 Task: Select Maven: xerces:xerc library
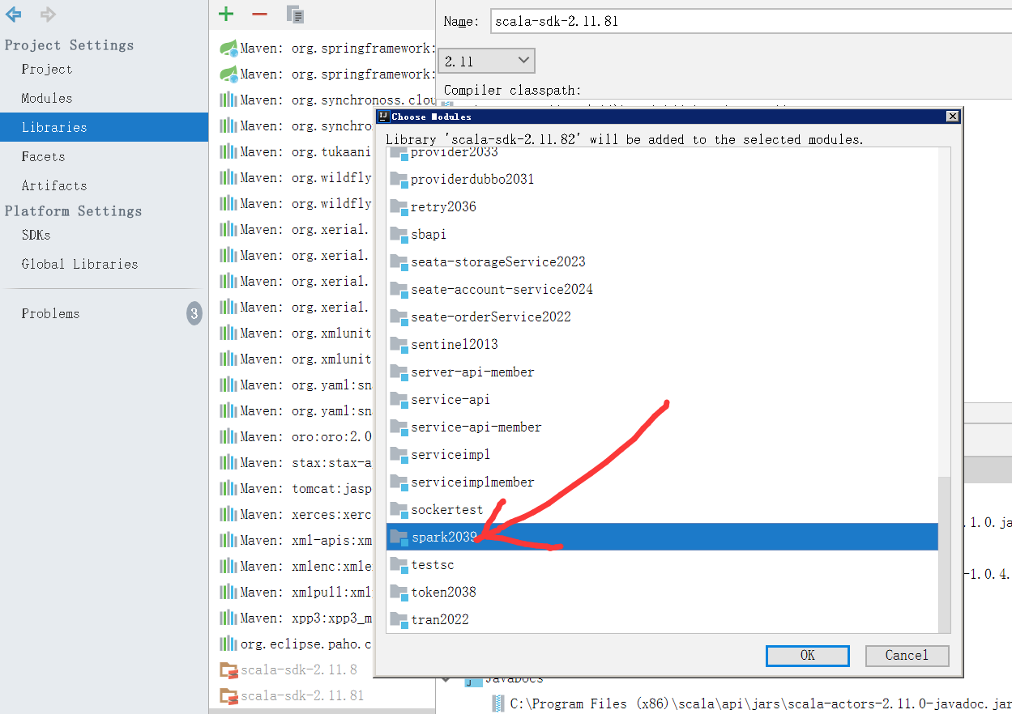pos(296,515)
